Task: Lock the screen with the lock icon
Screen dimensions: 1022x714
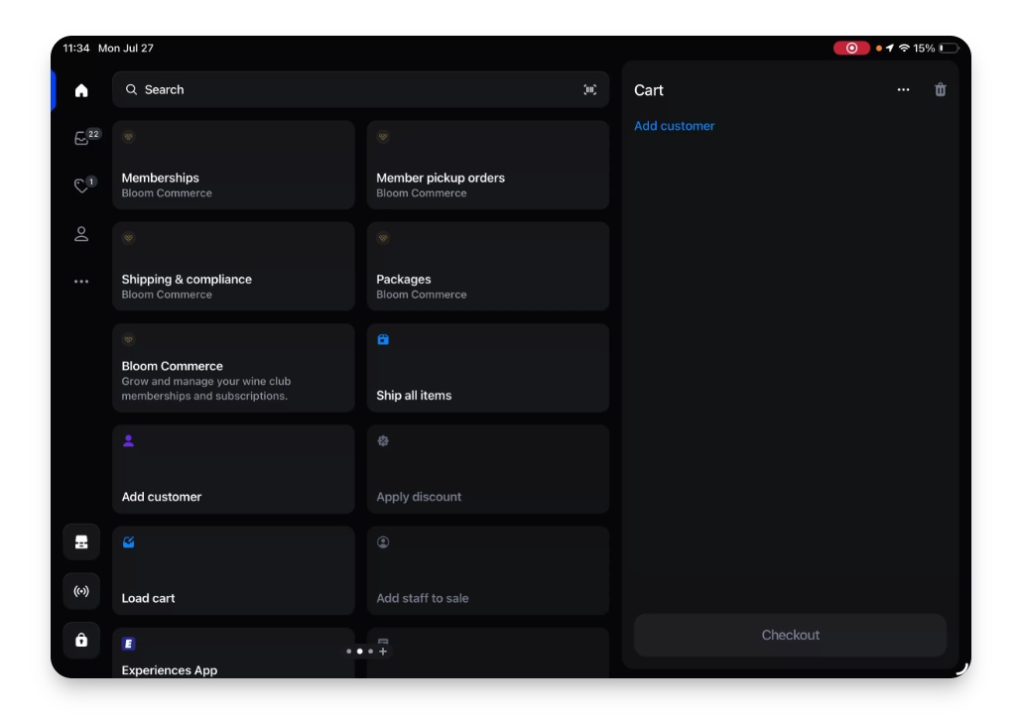Action: [80, 640]
